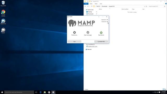
Task: Click the Open start page globe icon
Action: coord(88,32)
